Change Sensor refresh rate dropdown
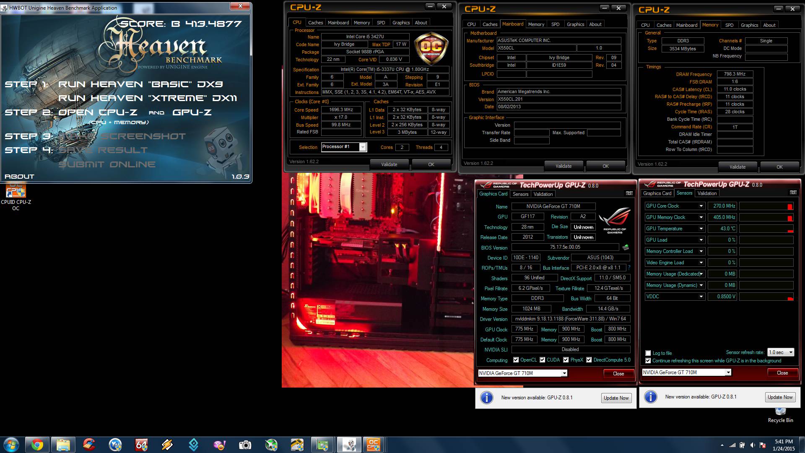805x453 pixels. (x=780, y=352)
